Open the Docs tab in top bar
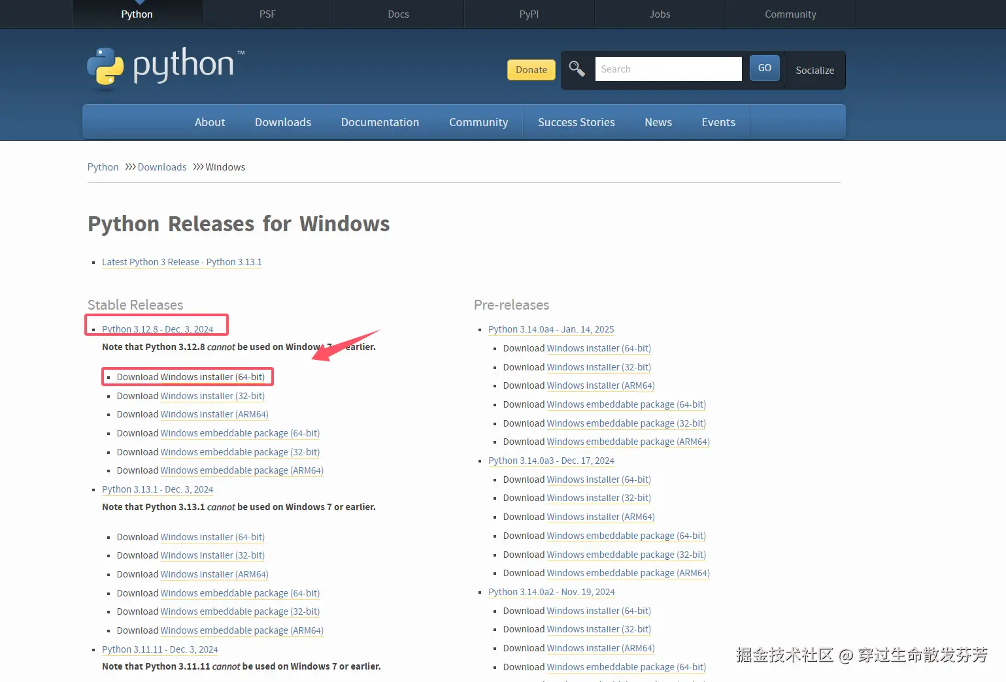The image size is (1006, 682). tap(398, 14)
